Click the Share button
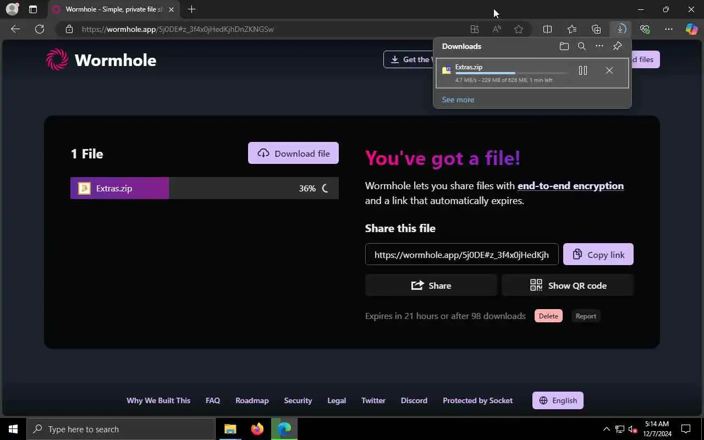 [x=431, y=285]
